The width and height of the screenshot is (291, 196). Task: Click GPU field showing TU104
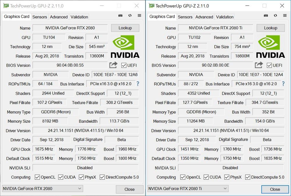[x=49, y=37]
